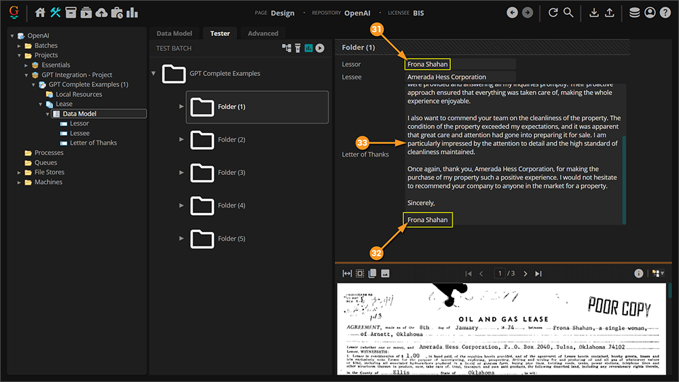Open the bar chart stats icon
The width and height of the screenshot is (679, 382).
coord(132,12)
